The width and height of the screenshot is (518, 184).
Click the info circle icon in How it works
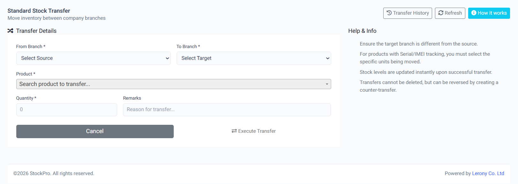click(x=474, y=13)
